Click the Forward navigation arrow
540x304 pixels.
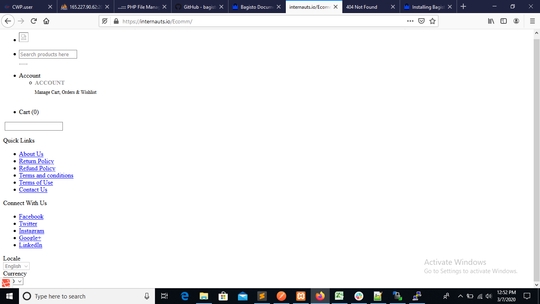point(21,21)
